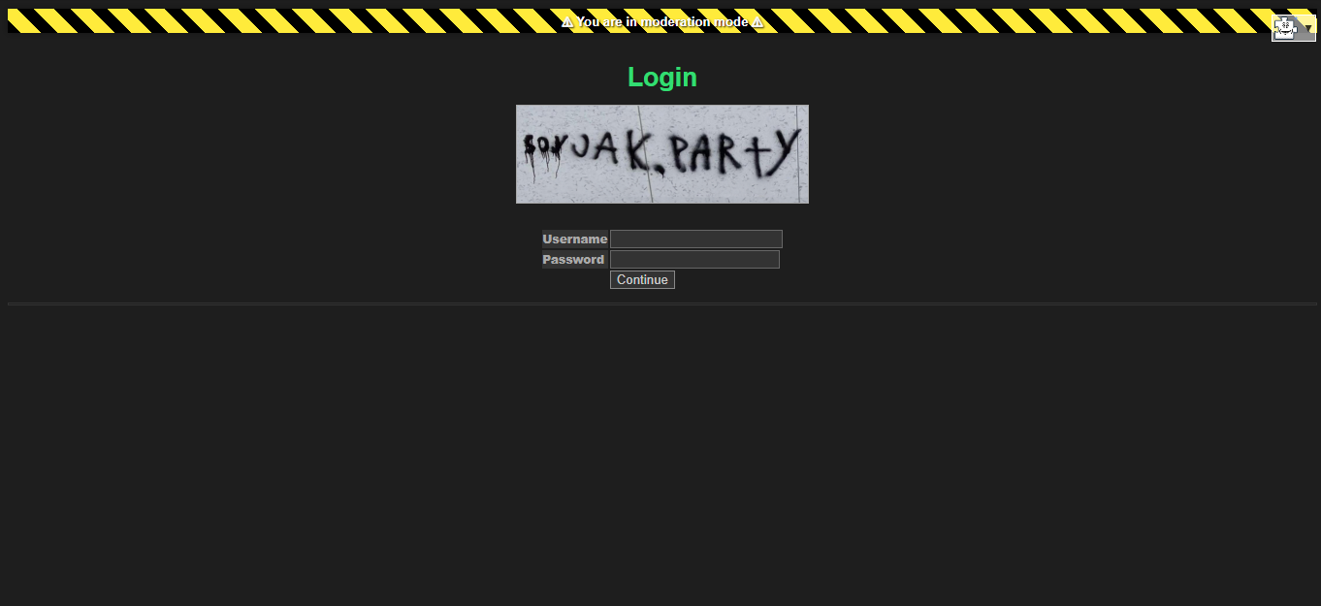The image size is (1321, 606).
Task: Submit the login with the Continue button
Action: pyautogui.click(x=642, y=280)
